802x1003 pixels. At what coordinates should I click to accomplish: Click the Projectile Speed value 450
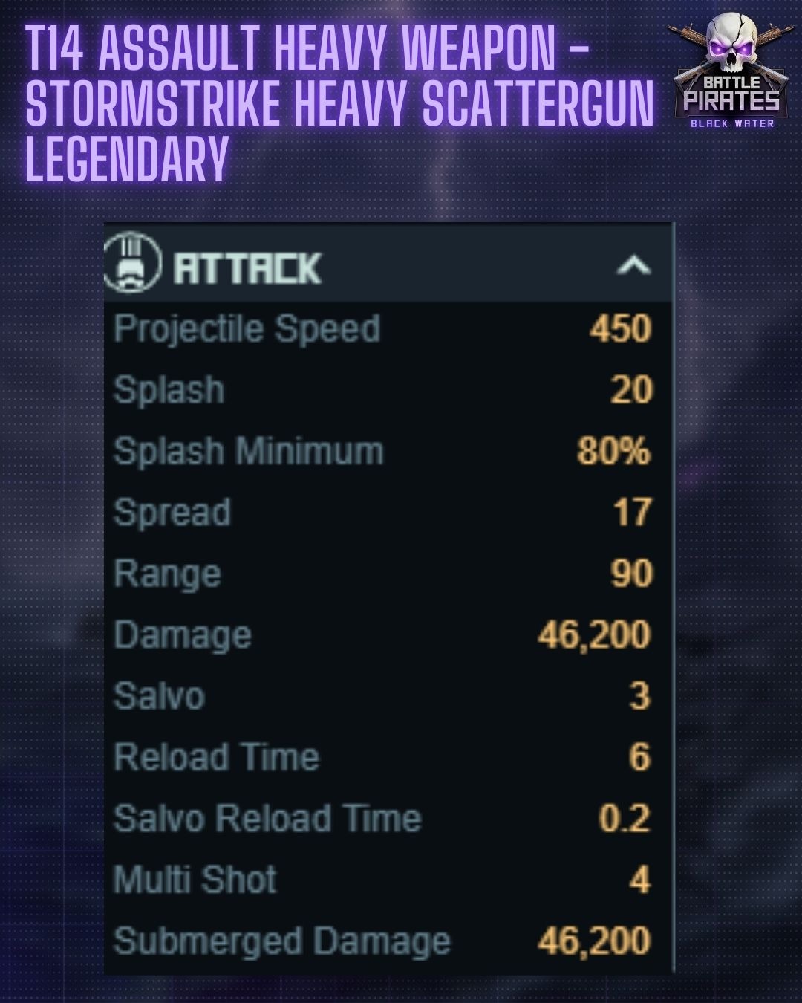tap(621, 328)
